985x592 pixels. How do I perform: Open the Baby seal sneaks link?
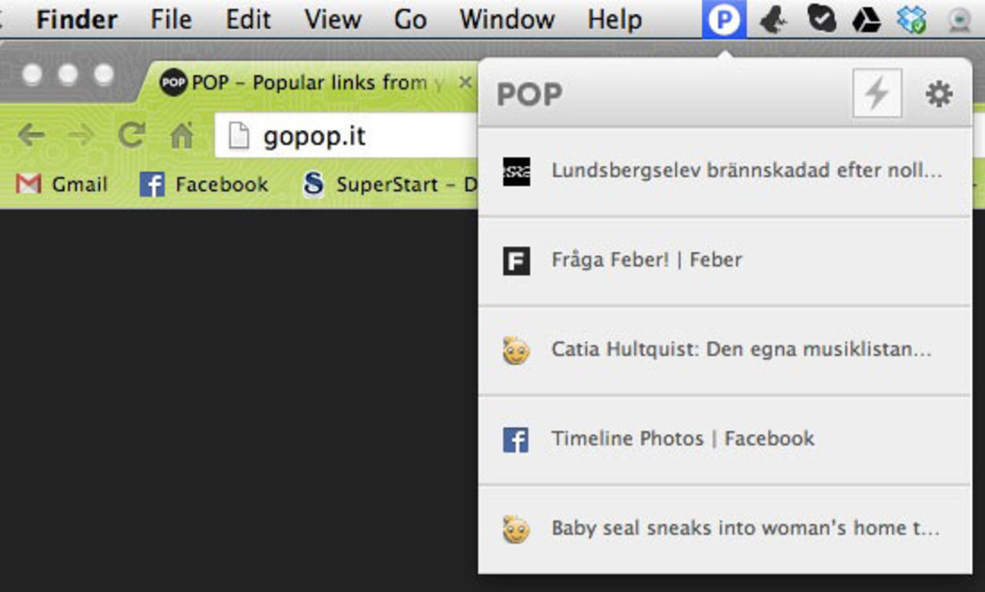click(x=745, y=529)
